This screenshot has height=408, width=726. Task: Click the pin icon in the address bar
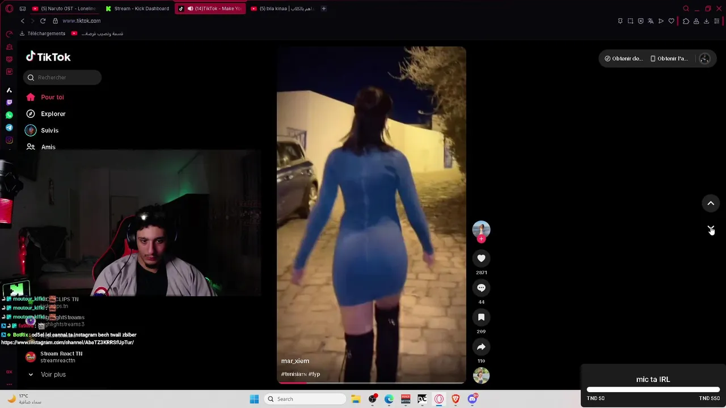tap(620, 21)
